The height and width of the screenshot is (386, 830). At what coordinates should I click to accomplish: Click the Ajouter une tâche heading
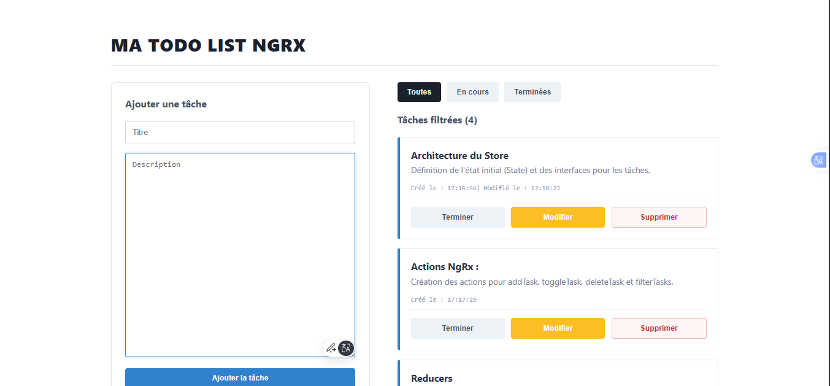click(166, 104)
